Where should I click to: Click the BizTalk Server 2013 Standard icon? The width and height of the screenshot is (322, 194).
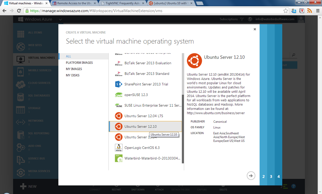click(119, 74)
